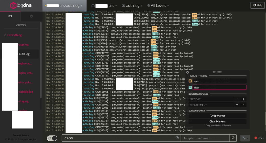Select the app.log view
This screenshot has height=143, width=266.
[x=23, y=44]
